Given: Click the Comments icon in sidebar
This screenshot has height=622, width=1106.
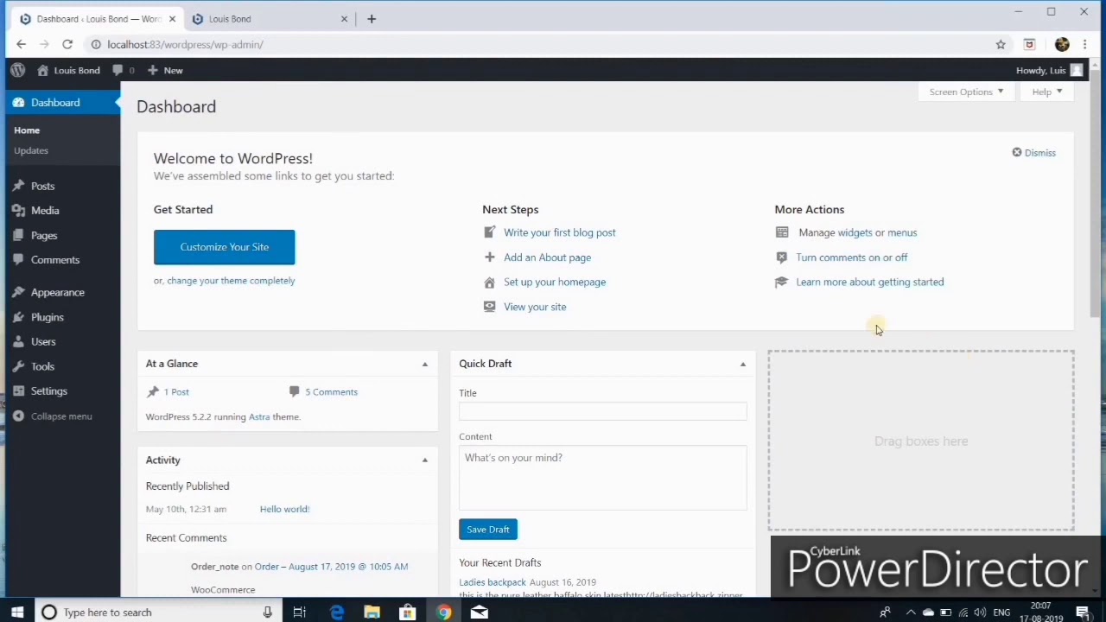Looking at the screenshot, I should (18, 260).
